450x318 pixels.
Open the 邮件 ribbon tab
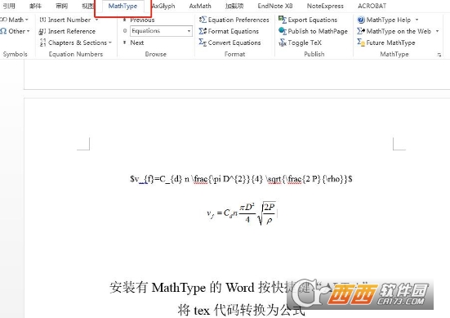pyautogui.click(x=35, y=6)
